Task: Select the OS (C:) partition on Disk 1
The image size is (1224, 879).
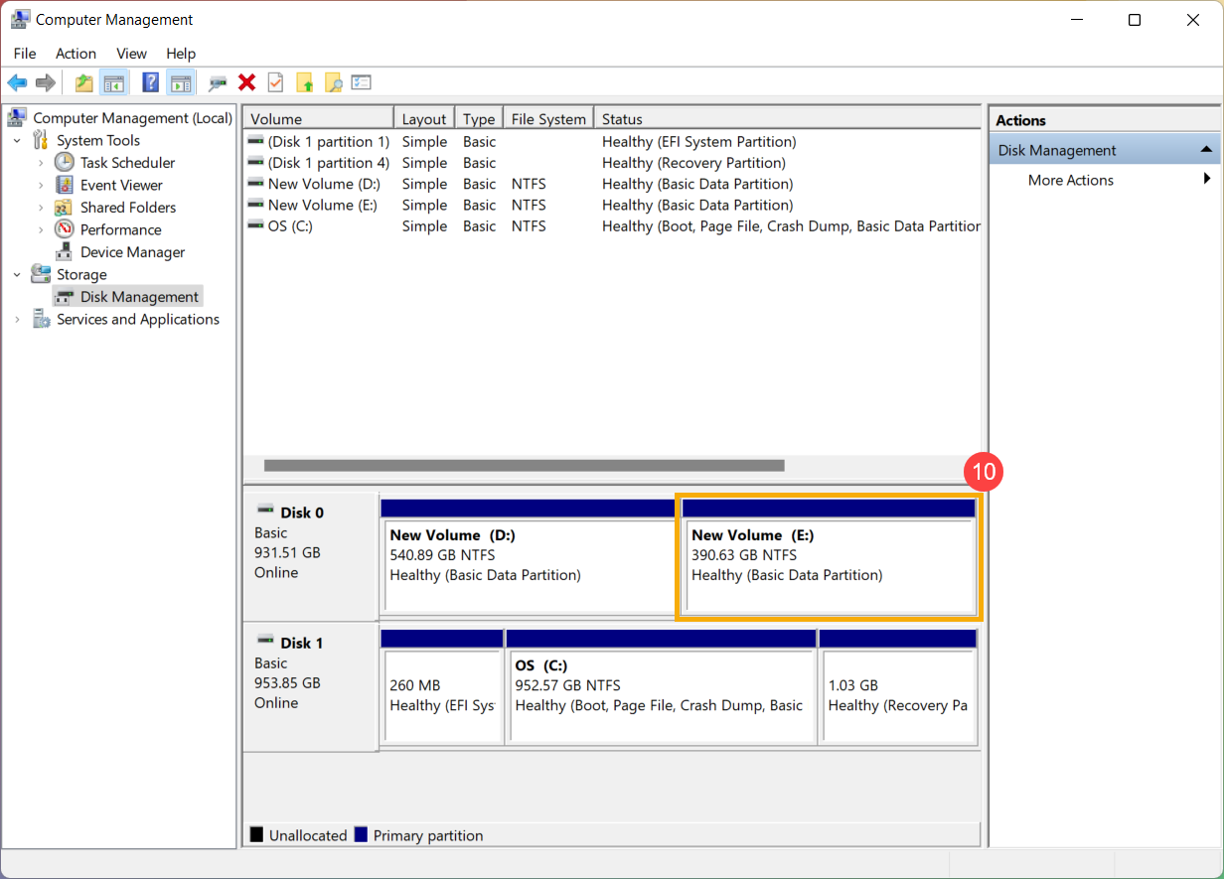Action: (661, 686)
